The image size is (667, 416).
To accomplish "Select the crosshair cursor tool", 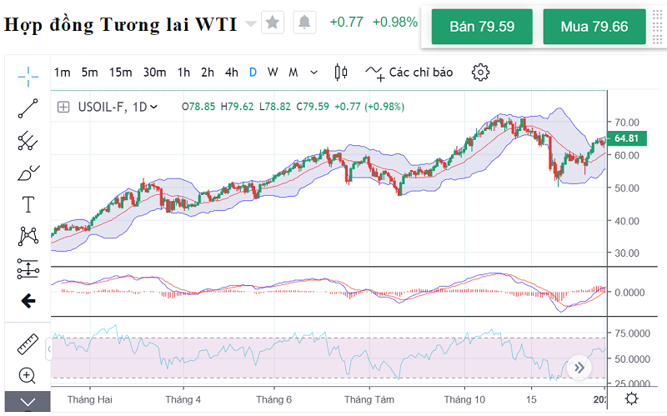I will coord(28,77).
